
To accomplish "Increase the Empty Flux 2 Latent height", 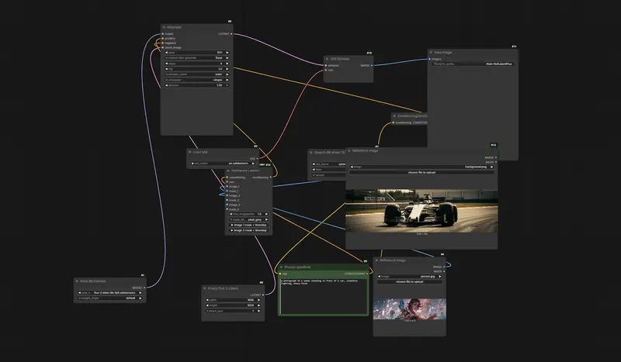I will pyautogui.click(x=258, y=305).
